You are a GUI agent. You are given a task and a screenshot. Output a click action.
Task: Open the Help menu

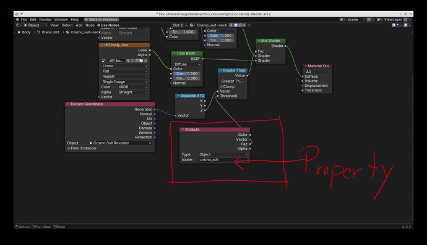click(75, 20)
